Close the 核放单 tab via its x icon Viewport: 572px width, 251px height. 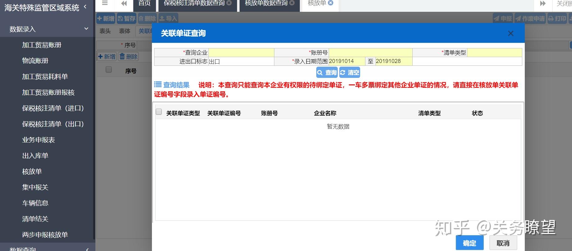[x=331, y=3]
